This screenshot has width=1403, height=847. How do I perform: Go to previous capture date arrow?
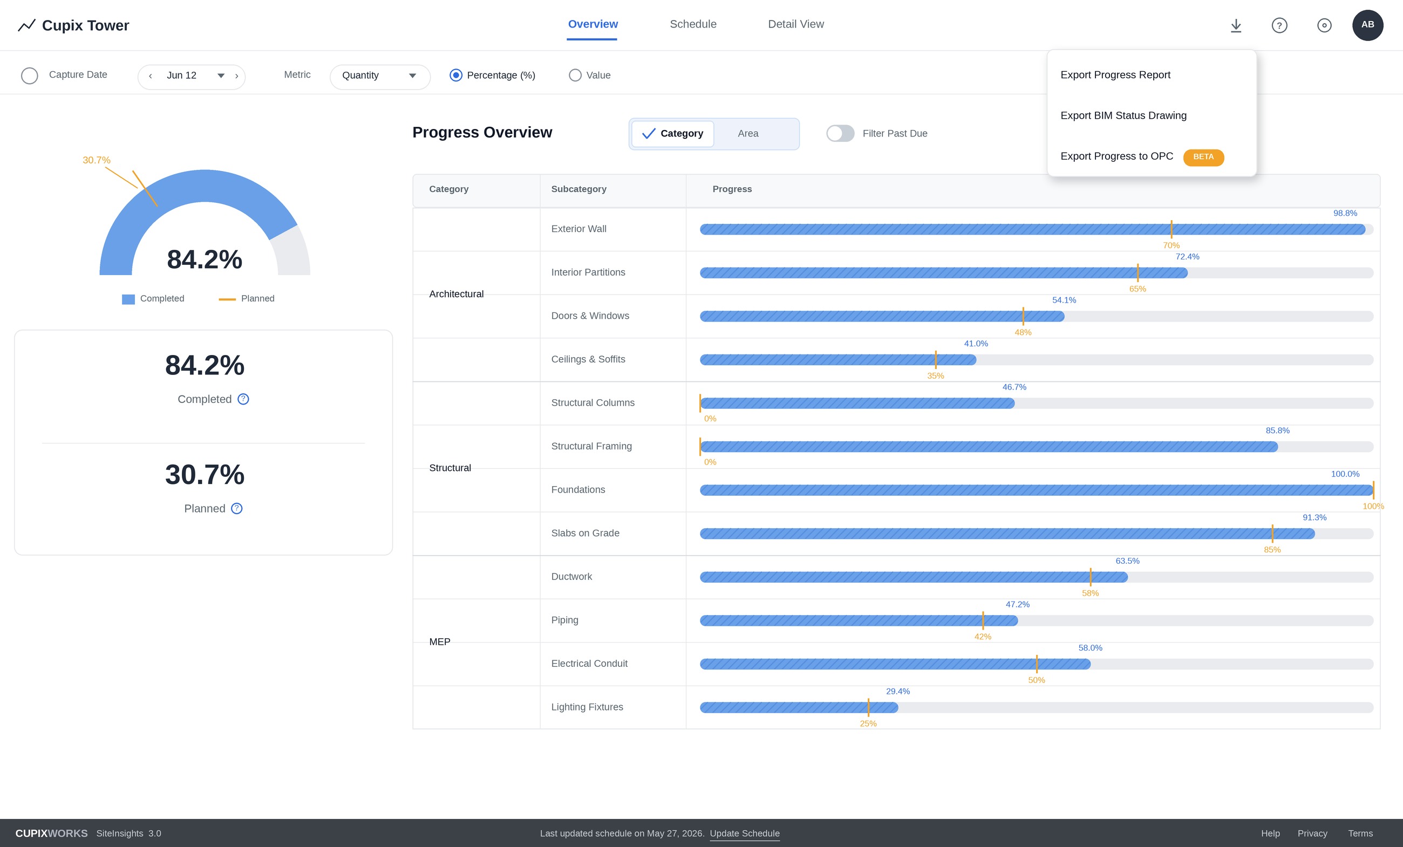pyautogui.click(x=151, y=76)
